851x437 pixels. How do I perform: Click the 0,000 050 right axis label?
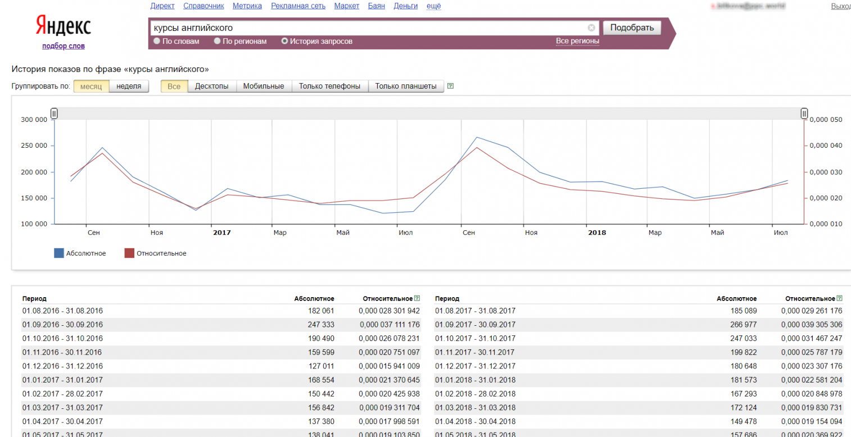[x=826, y=120]
